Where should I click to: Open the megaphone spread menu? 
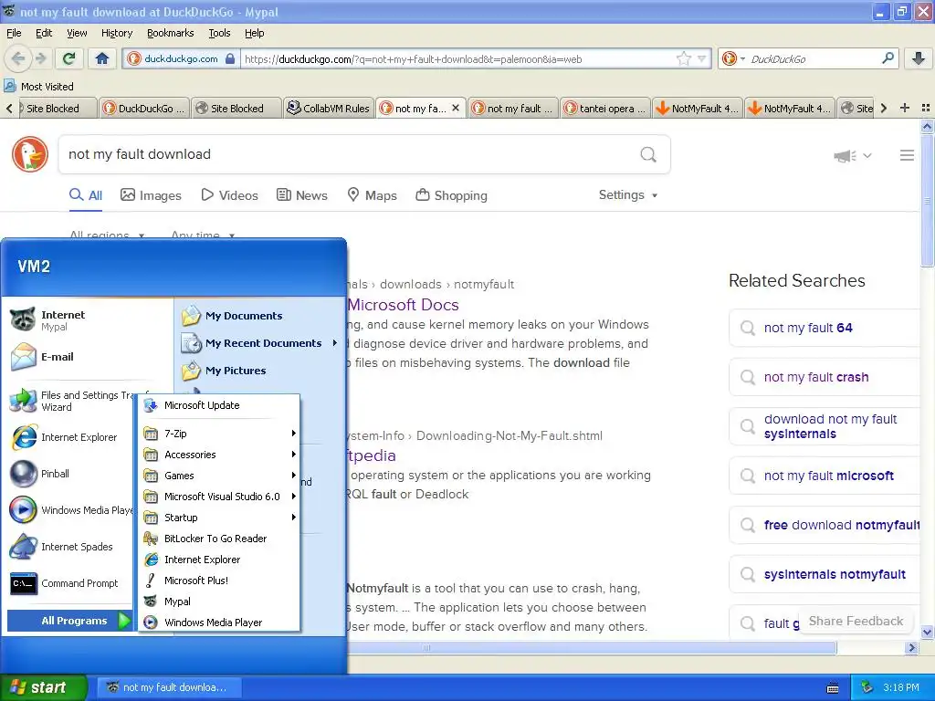click(x=853, y=155)
